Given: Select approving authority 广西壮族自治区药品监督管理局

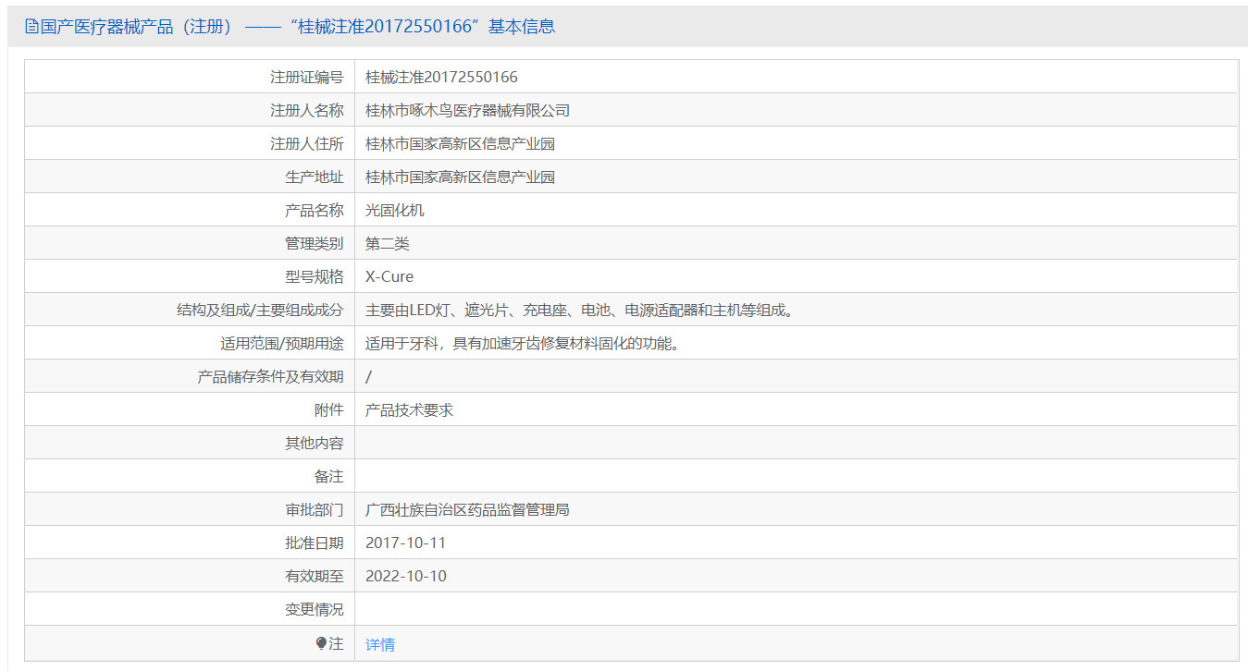Looking at the screenshot, I should [468, 509].
